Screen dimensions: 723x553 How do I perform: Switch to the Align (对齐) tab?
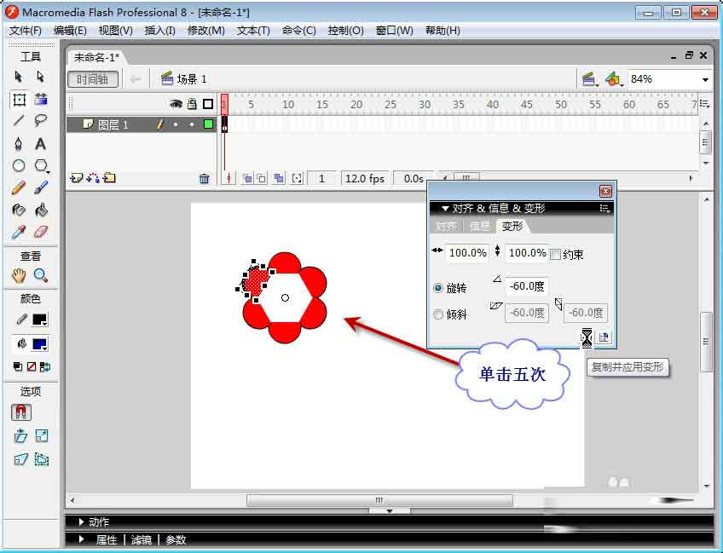(x=446, y=227)
